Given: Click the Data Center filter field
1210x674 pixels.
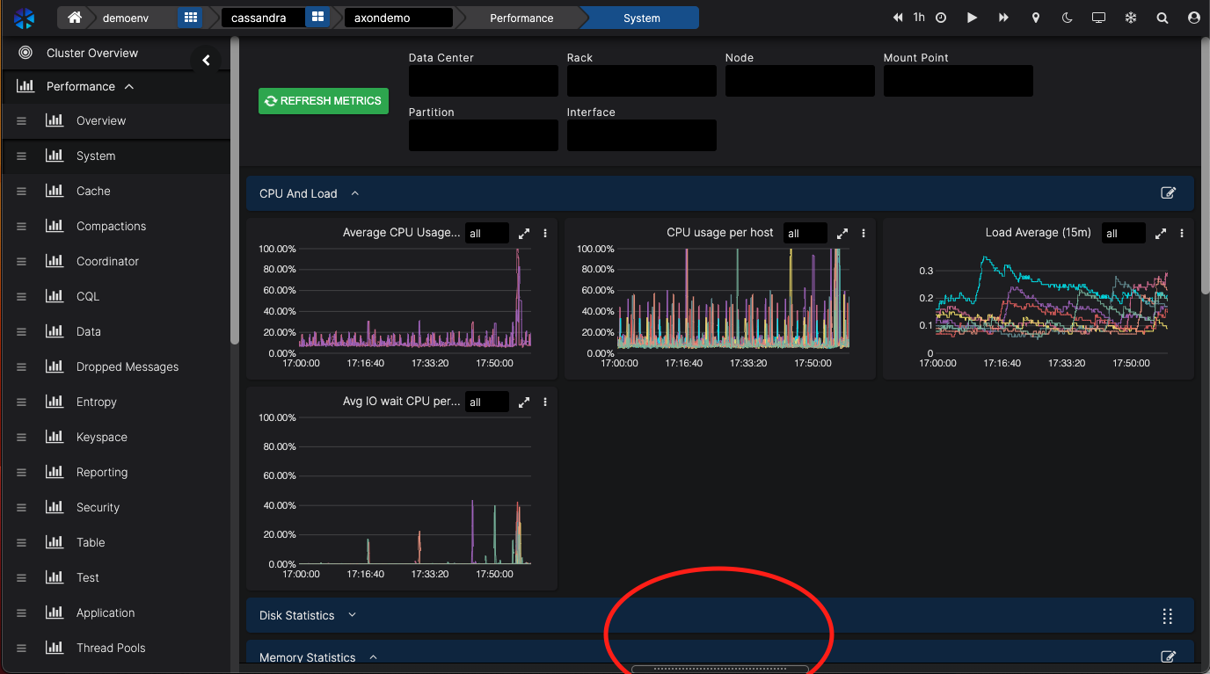Looking at the screenshot, I should tap(483, 81).
